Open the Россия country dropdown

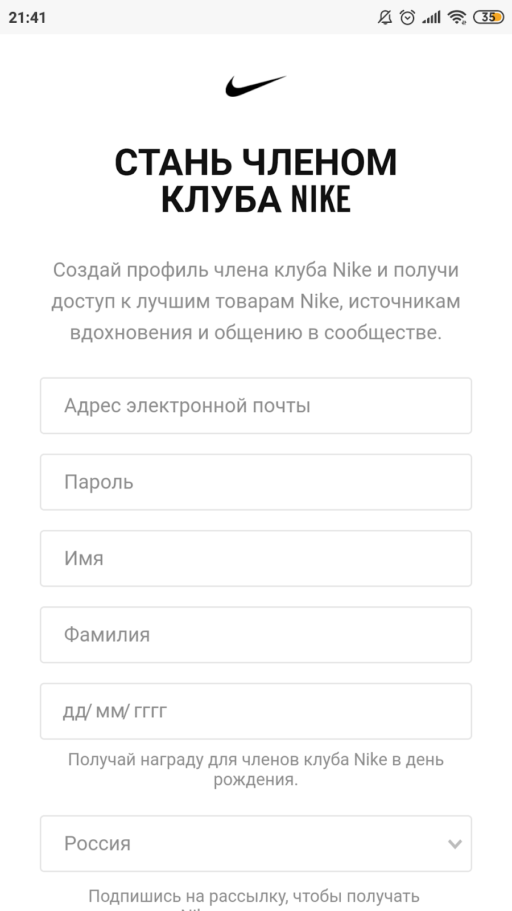[256, 843]
